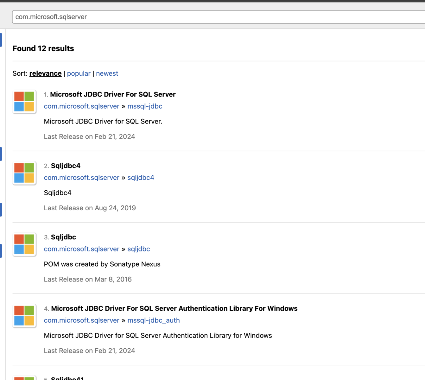Click result 1 'Last Release on Feb 21, 2024' text

point(89,137)
